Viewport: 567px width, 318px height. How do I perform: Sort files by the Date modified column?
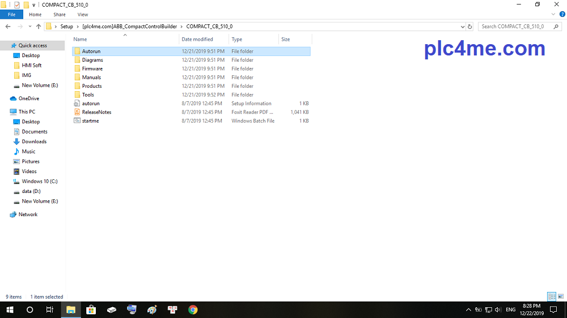[197, 40]
